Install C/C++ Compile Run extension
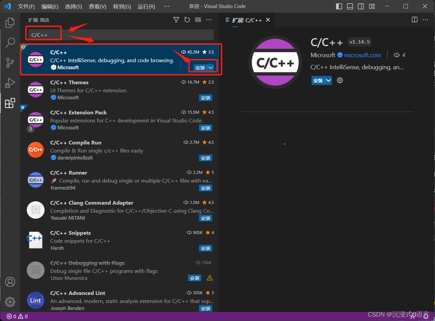Image resolution: width=435 pixels, height=321 pixels. [206, 158]
